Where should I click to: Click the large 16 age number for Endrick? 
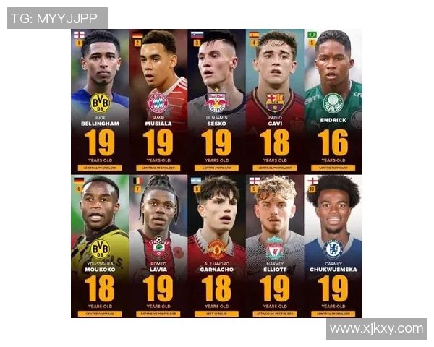[x=333, y=142]
